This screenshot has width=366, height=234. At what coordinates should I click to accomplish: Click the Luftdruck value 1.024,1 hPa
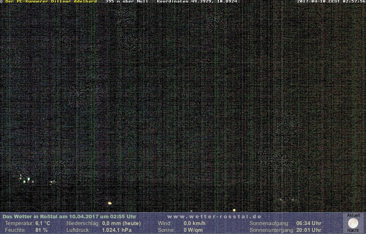click(117, 230)
